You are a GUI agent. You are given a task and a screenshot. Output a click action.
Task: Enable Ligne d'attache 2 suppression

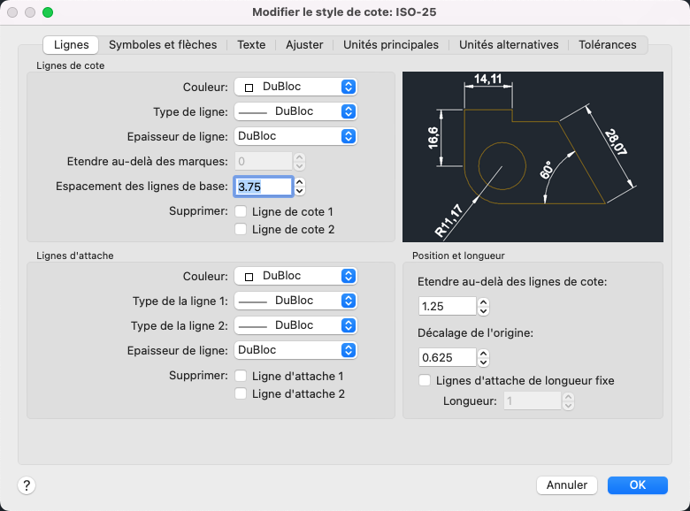pyautogui.click(x=241, y=393)
